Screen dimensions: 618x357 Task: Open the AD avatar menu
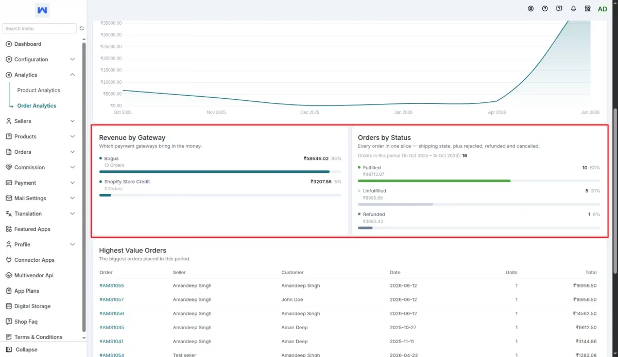pyautogui.click(x=603, y=9)
